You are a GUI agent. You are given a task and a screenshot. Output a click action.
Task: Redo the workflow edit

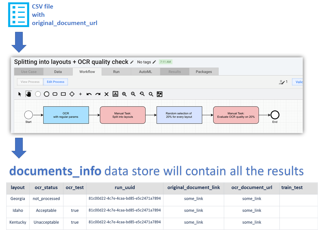tap(98, 94)
